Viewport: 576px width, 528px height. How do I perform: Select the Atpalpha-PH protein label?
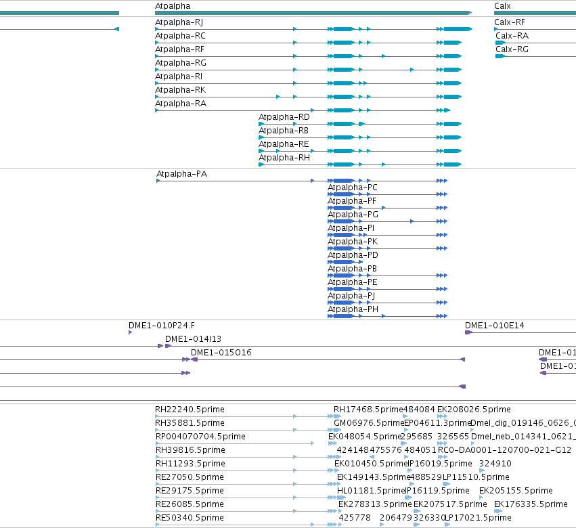[x=353, y=310]
